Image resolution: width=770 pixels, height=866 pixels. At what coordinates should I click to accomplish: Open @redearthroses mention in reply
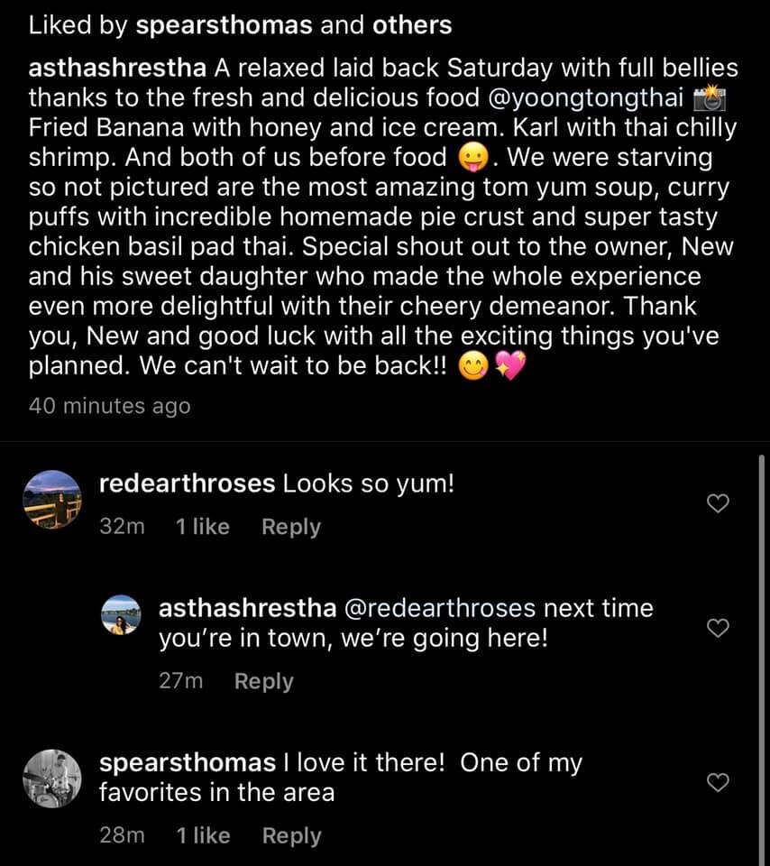coord(441,608)
